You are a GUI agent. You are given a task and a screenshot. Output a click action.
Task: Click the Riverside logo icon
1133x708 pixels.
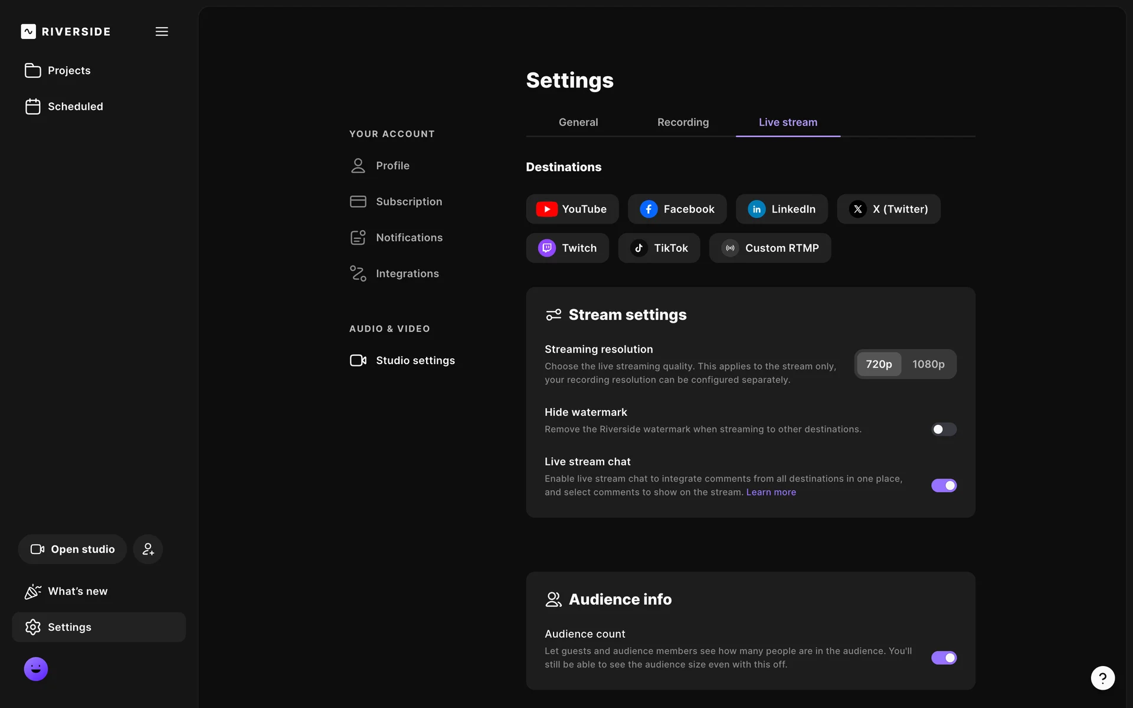(28, 32)
